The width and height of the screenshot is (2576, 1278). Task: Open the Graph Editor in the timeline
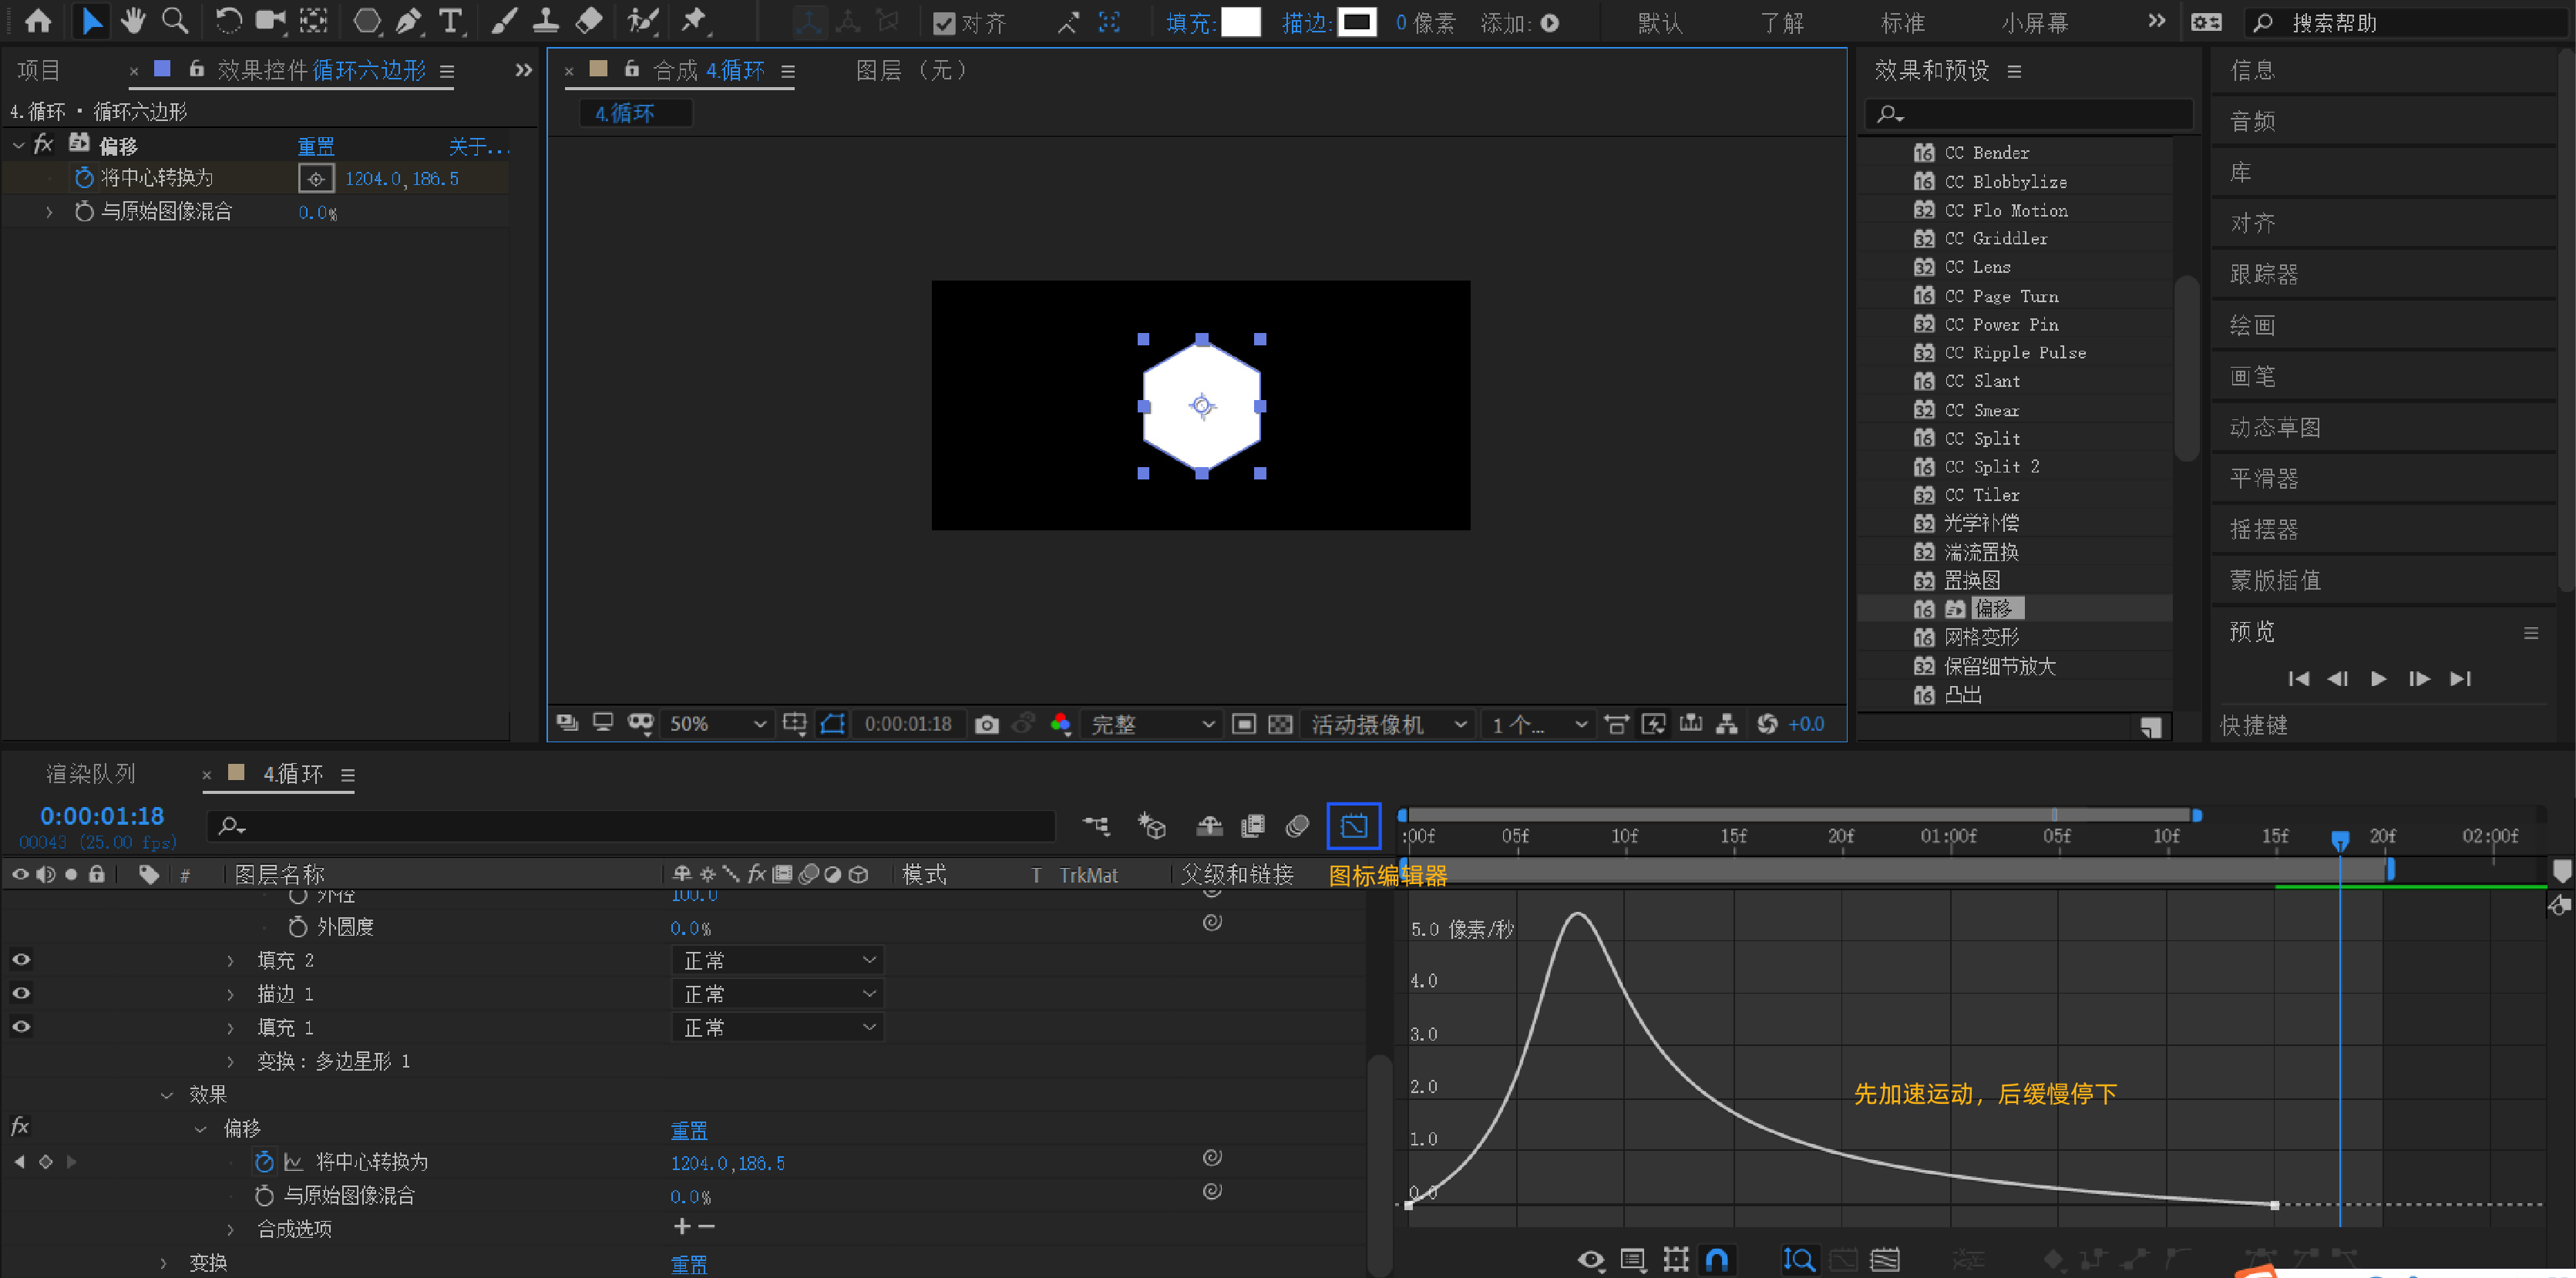point(1353,826)
